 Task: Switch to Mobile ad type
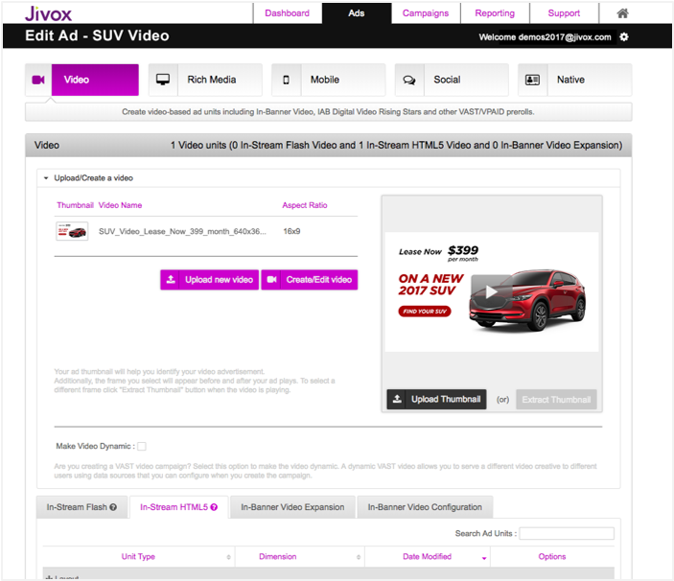click(x=329, y=80)
